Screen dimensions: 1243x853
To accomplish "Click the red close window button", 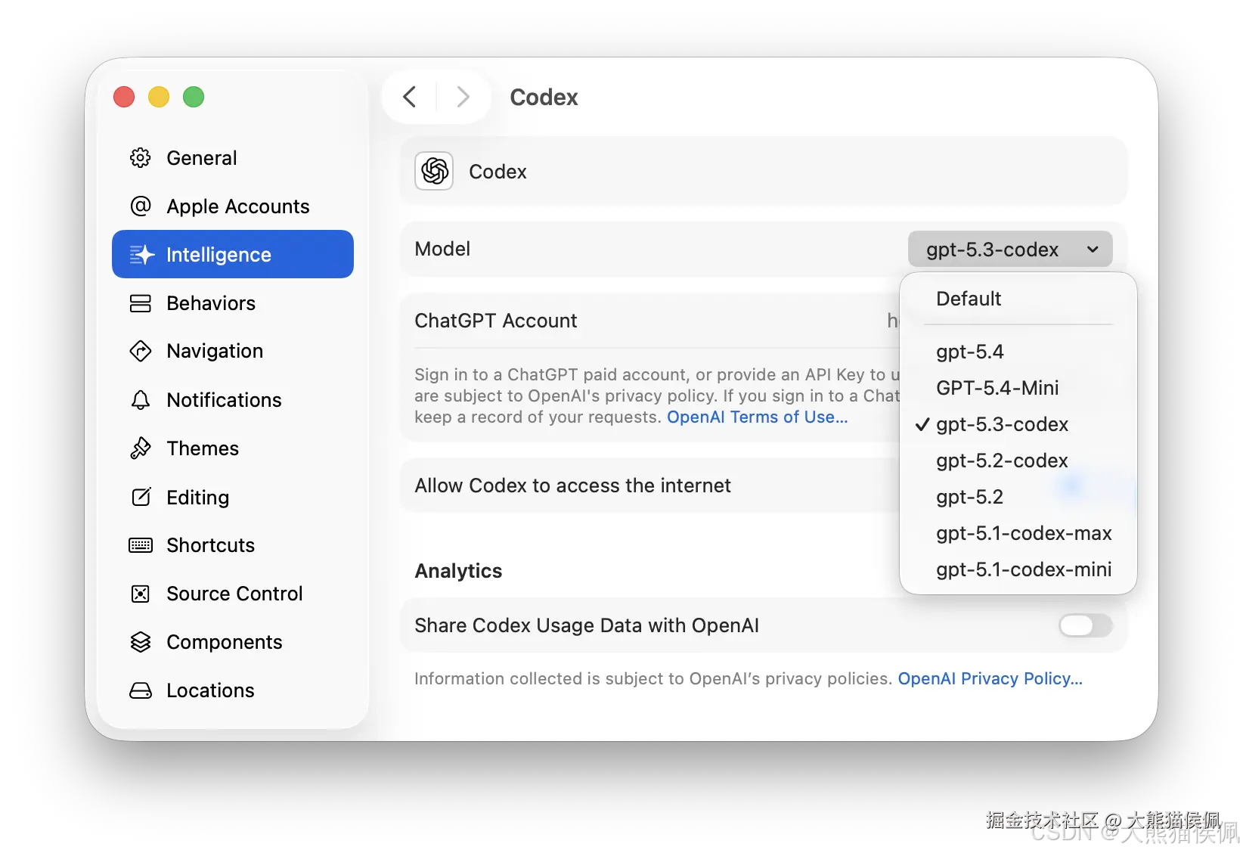I will [124, 97].
